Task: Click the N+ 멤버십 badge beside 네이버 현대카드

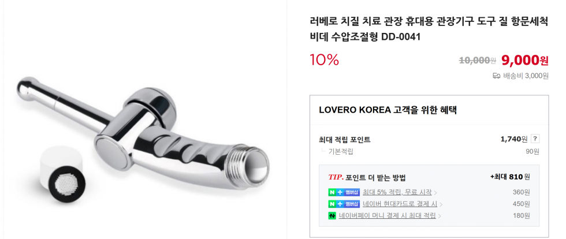Action: click(344, 204)
